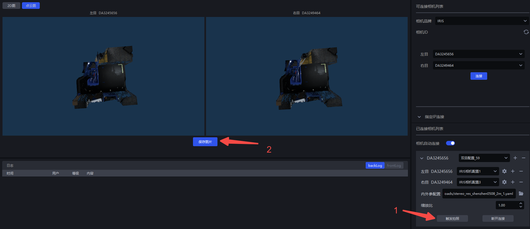
Task: Expand the 指定IP连接 section
Action: click(x=419, y=117)
